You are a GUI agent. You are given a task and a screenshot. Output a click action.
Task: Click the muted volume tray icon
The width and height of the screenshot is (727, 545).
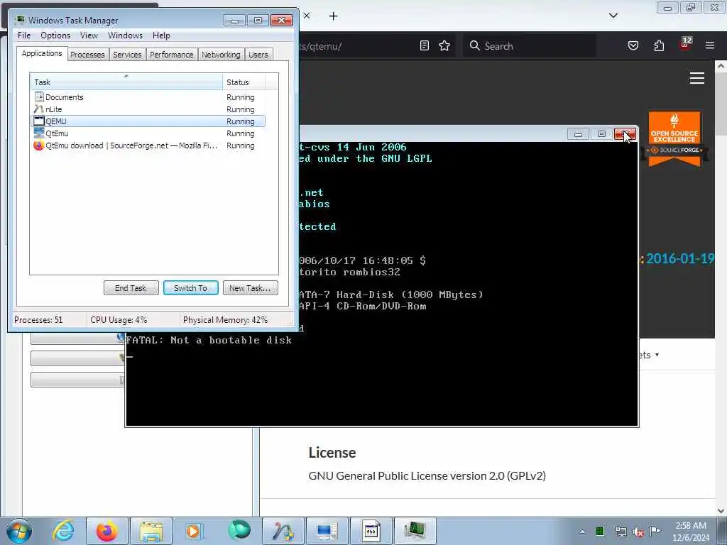pyautogui.click(x=638, y=532)
